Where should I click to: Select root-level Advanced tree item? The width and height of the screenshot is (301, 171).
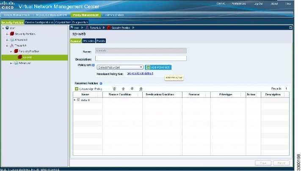[21, 40]
